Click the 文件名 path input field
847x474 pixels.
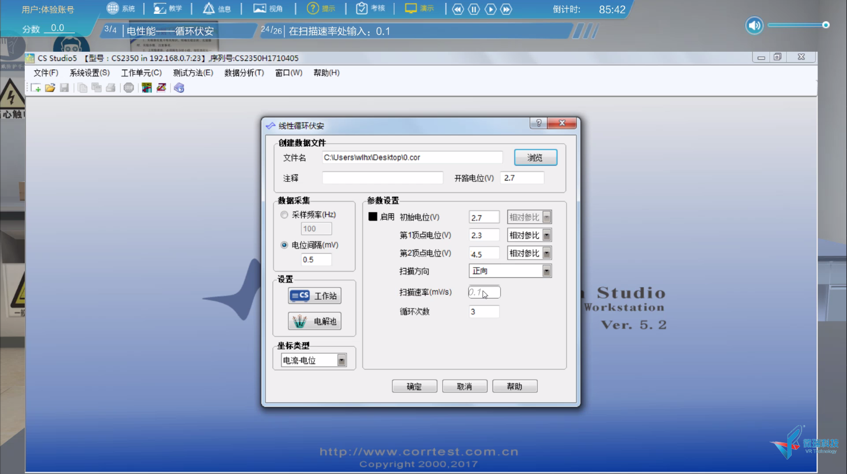(412, 158)
